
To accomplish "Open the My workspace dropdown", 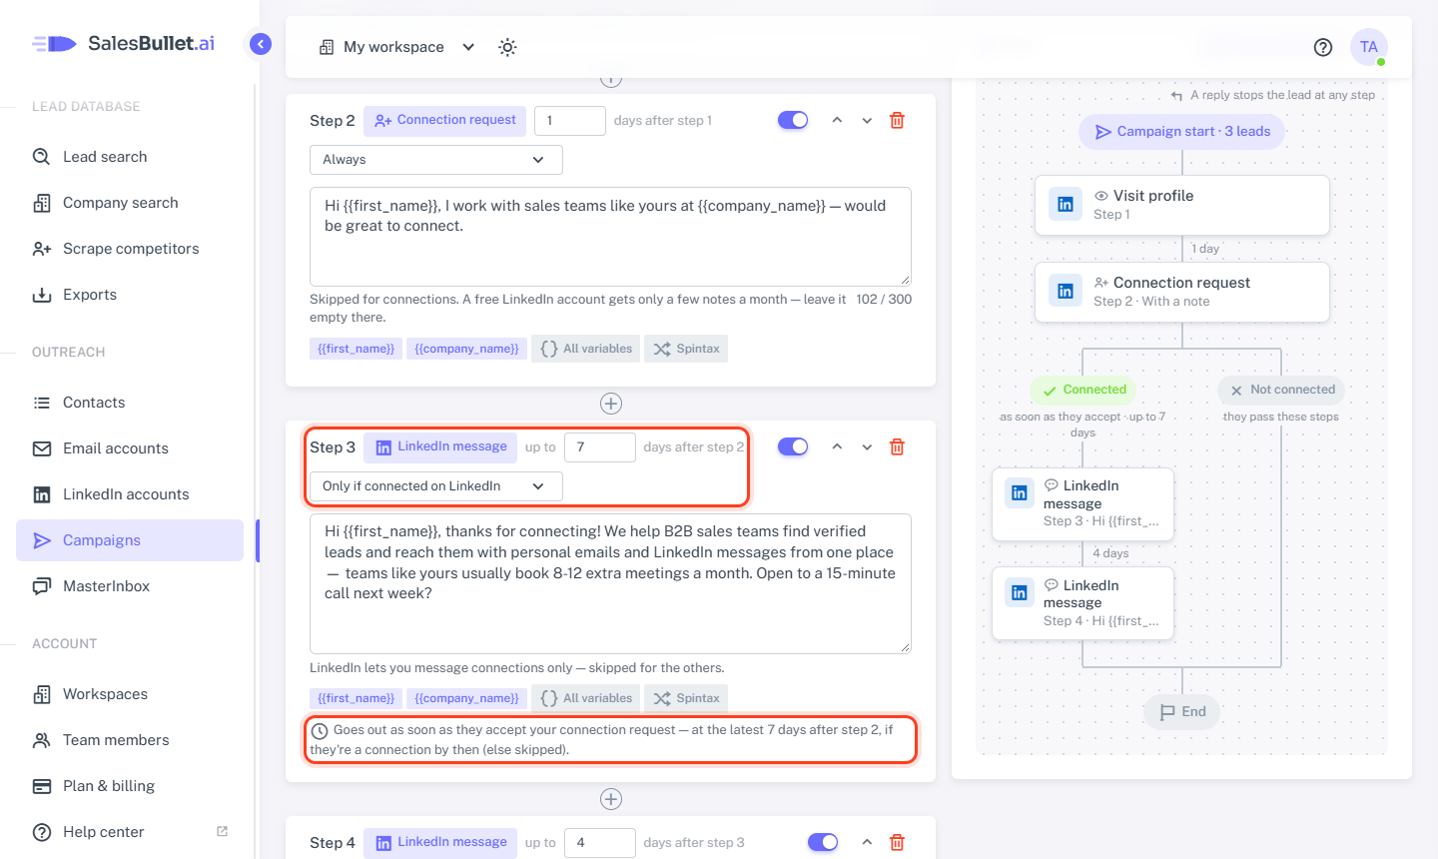I will point(396,47).
